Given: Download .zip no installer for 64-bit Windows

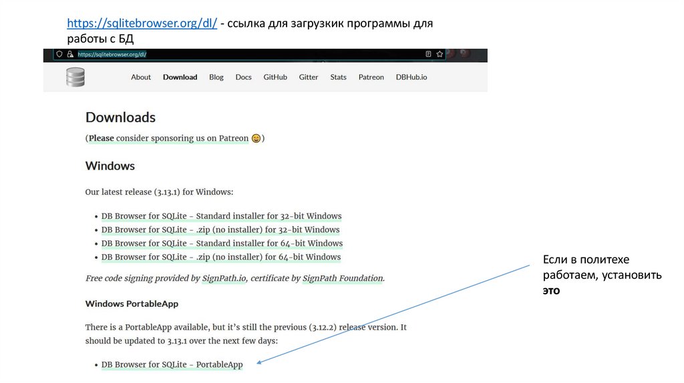Looking at the screenshot, I should tap(221, 257).
